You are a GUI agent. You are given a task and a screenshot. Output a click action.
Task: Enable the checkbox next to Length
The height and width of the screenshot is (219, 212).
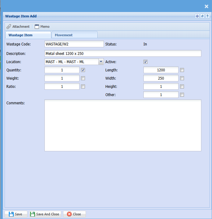click(182, 70)
